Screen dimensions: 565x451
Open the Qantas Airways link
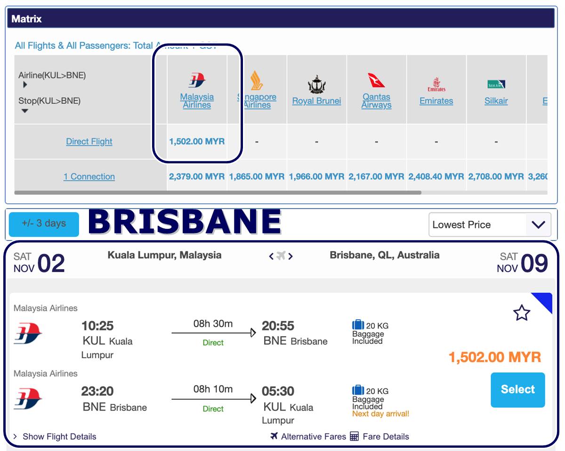coord(376,101)
